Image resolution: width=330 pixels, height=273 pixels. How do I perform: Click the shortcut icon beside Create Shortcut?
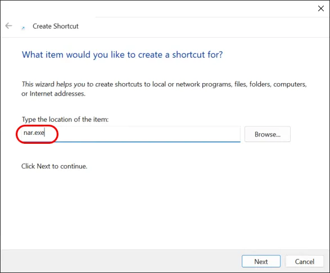(23, 28)
